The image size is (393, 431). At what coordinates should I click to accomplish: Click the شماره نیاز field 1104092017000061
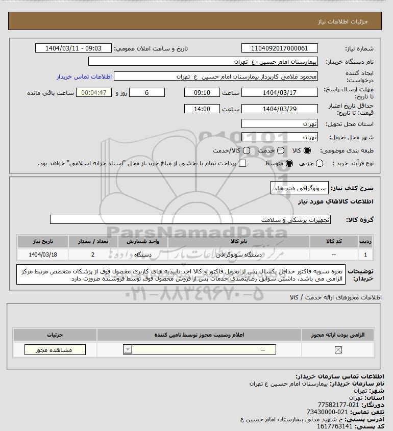pyautogui.click(x=279, y=48)
